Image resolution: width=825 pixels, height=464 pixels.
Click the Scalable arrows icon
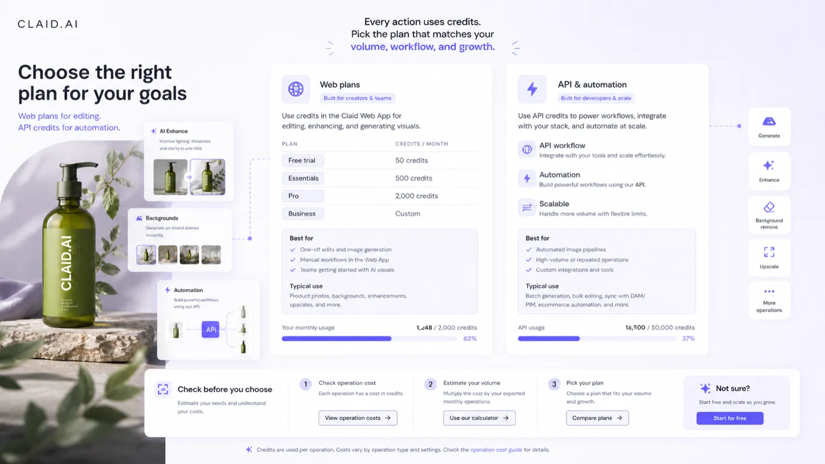527,207
